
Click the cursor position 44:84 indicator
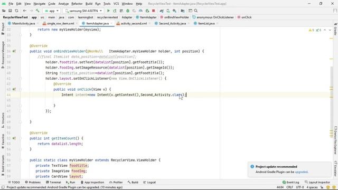(x=280, y=187)
